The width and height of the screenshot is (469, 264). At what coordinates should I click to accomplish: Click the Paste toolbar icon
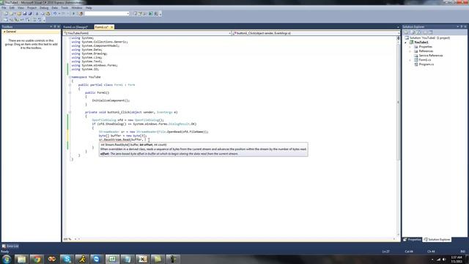[x=48, y=13]
